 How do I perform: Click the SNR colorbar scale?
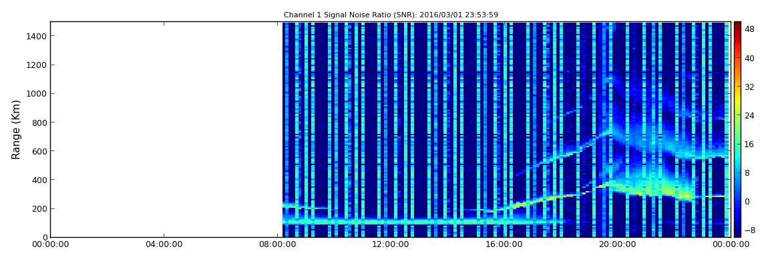pyautogui.click(x=737, y=129)
